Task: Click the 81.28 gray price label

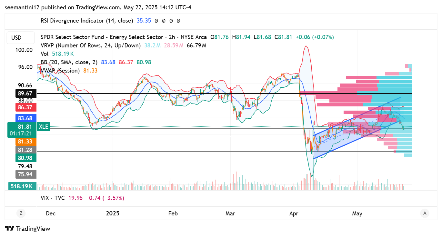Action: (26, 150)
